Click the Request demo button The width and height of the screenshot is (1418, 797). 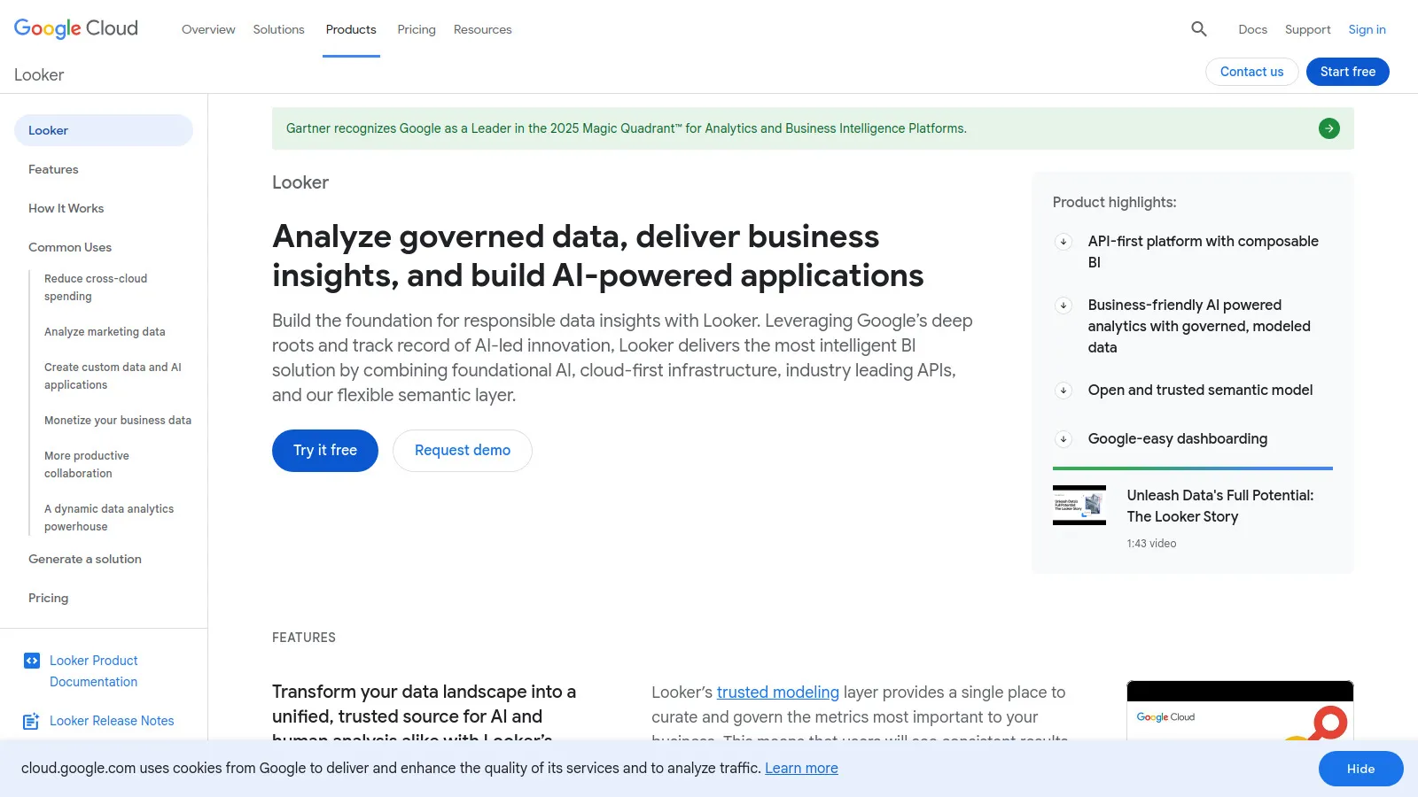tap(462, 451)
